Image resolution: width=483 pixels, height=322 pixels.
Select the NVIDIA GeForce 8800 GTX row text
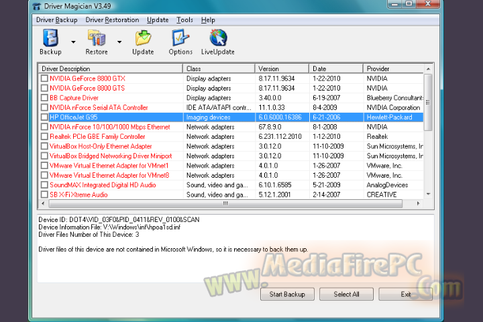pos(87,78)
